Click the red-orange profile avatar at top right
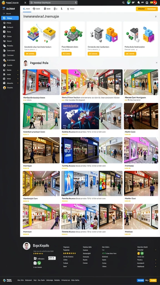This screenshot has width=160, height=285. point(155,3)
